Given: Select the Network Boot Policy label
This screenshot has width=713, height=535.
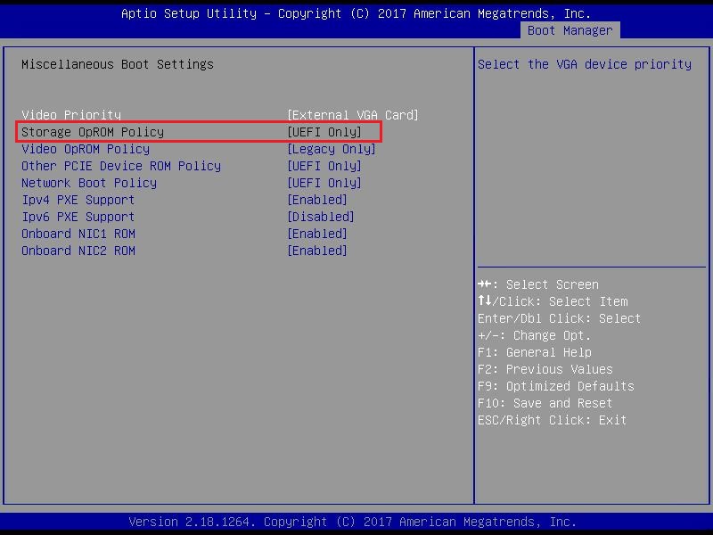Looking at the screenshot, I should [x=89, y=183].
